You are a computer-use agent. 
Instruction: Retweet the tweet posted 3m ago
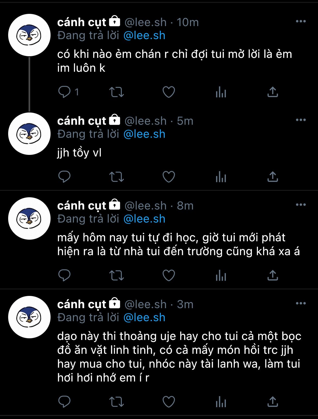pyautogui.click(x=117, y=402)
